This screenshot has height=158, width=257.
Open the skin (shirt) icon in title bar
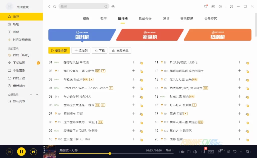click(206, 7)
